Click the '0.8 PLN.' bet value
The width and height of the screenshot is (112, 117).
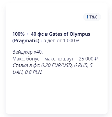pos(34,72)
